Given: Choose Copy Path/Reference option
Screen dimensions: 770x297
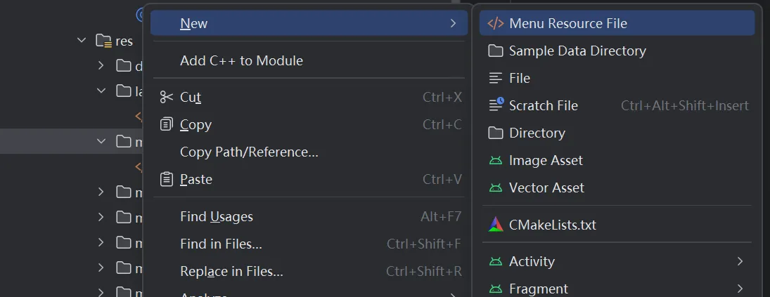Looking at the screenshot, I should pyautogui.click(x=249, y=152).
